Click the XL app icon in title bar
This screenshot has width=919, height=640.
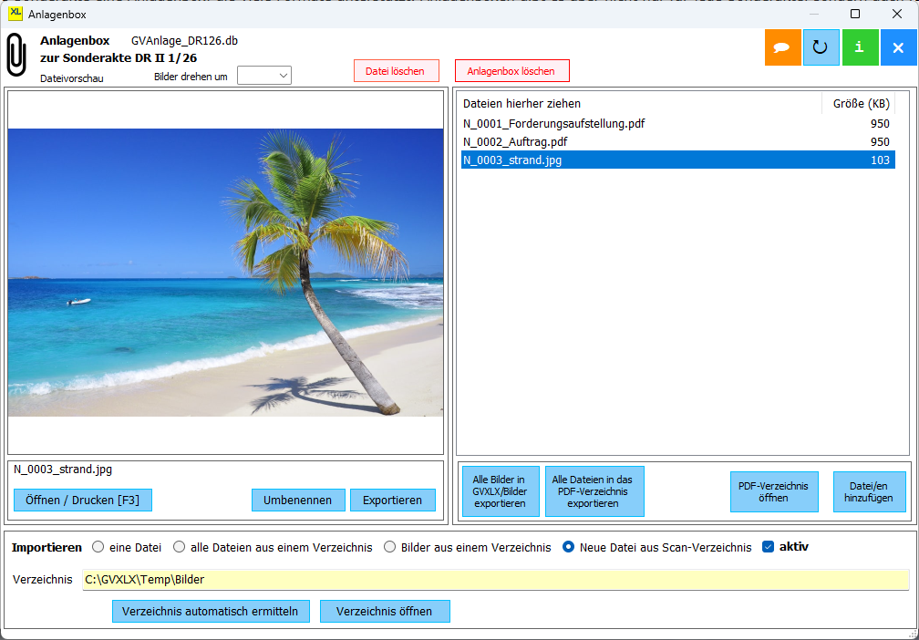15,14
